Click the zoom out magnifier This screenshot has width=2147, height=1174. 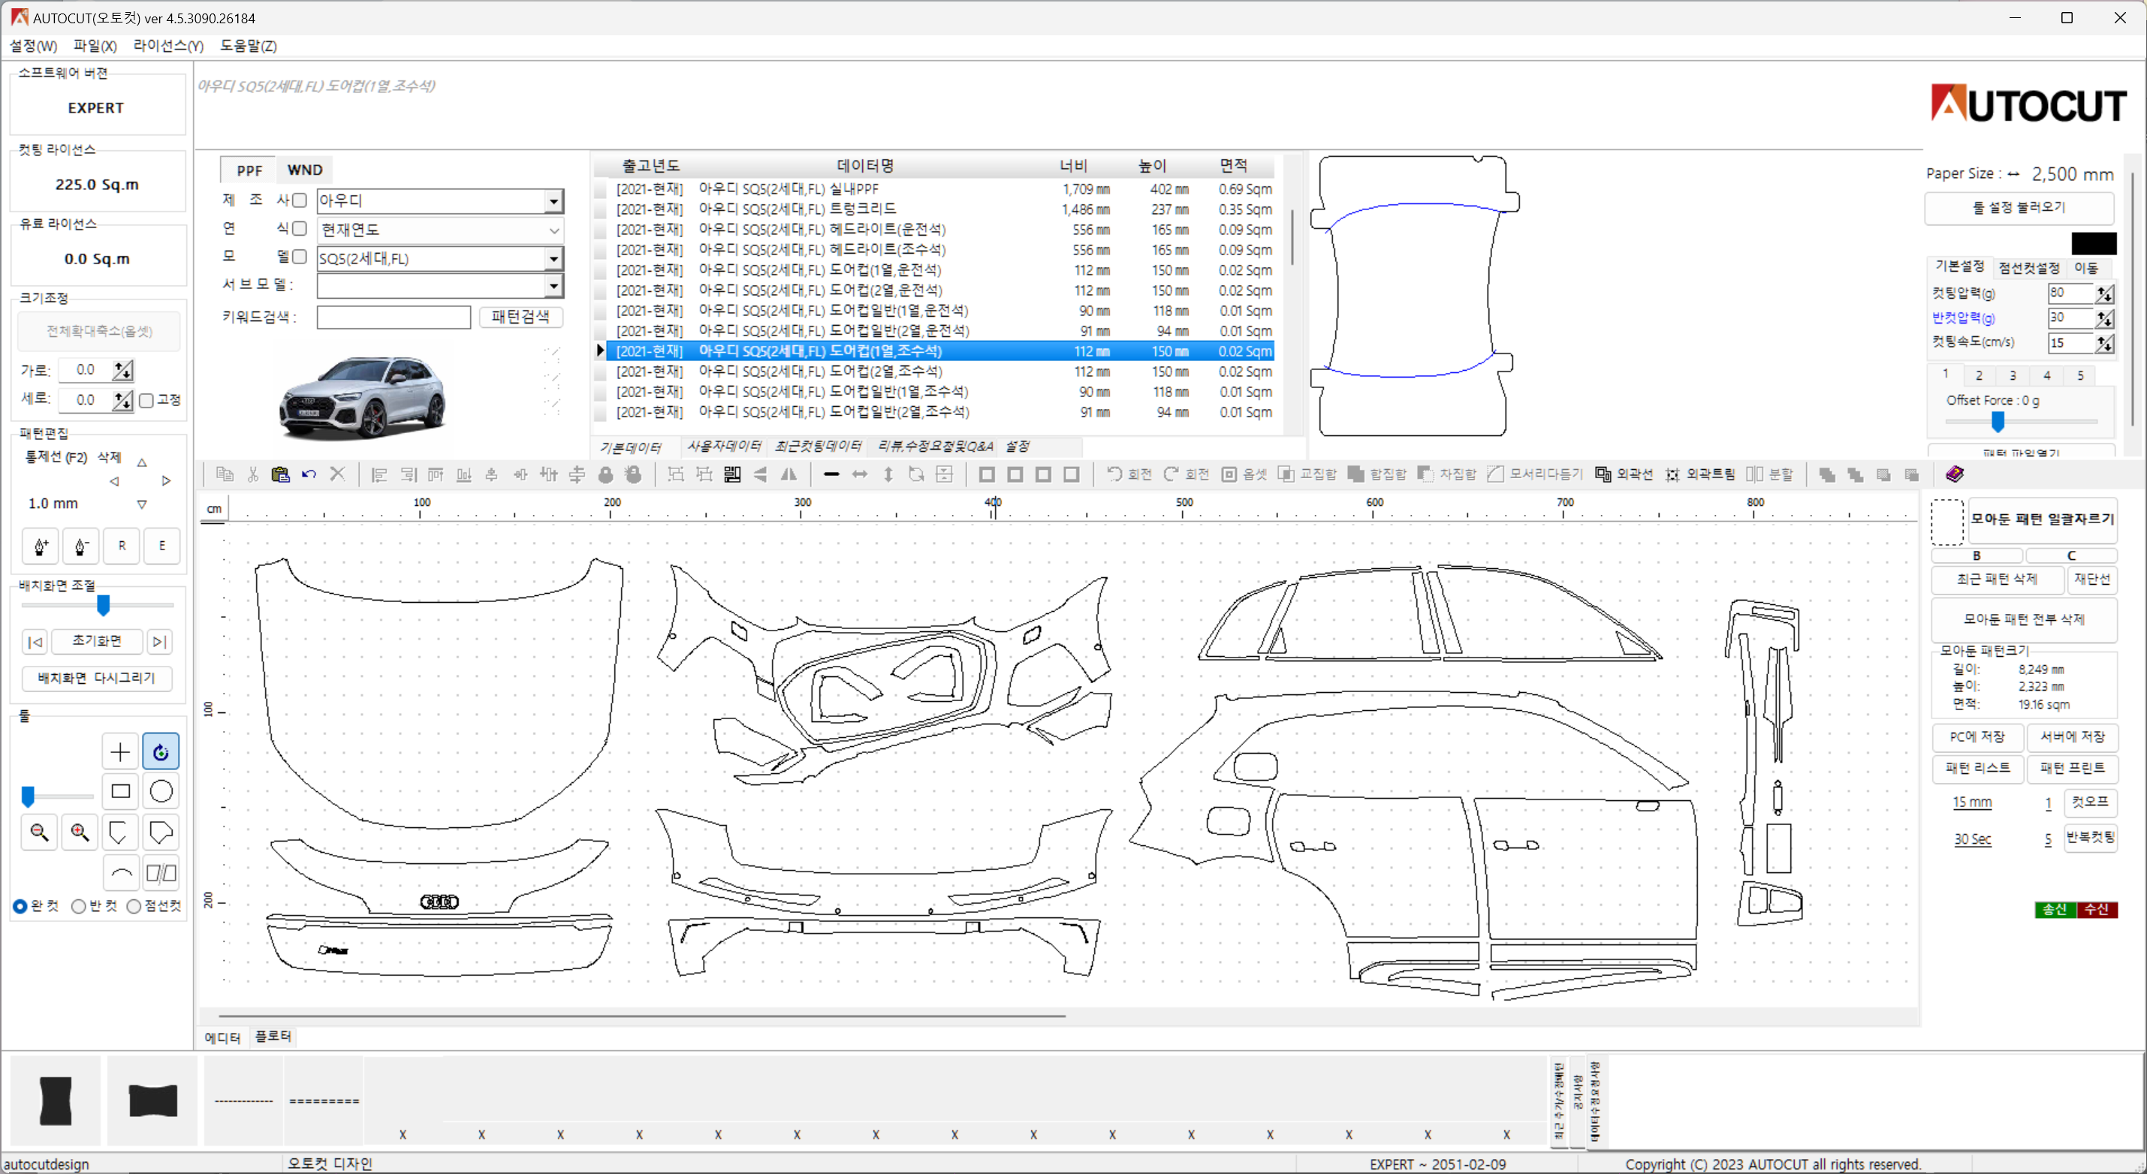coord(39,832)
